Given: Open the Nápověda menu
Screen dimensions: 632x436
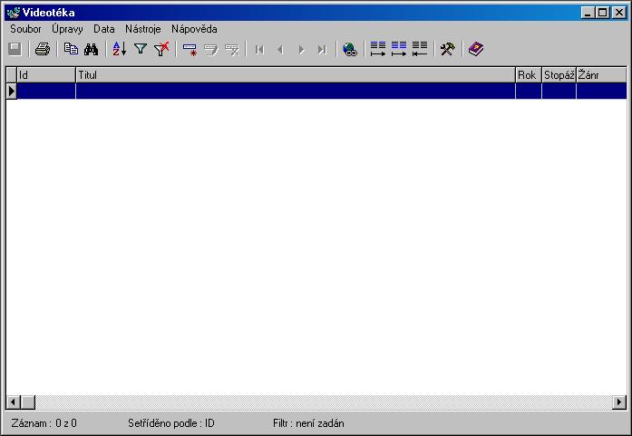Looking at the screenshot, I should [x=194, y=29].
